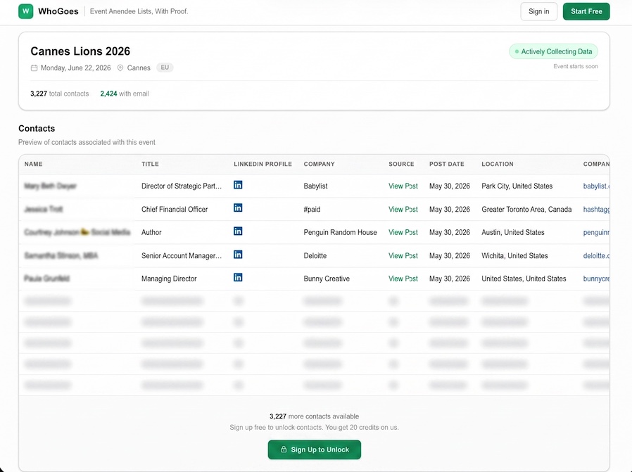632x472 pixels.
Task: Click the LOCATION column header
Action: [x=498, y=164]
